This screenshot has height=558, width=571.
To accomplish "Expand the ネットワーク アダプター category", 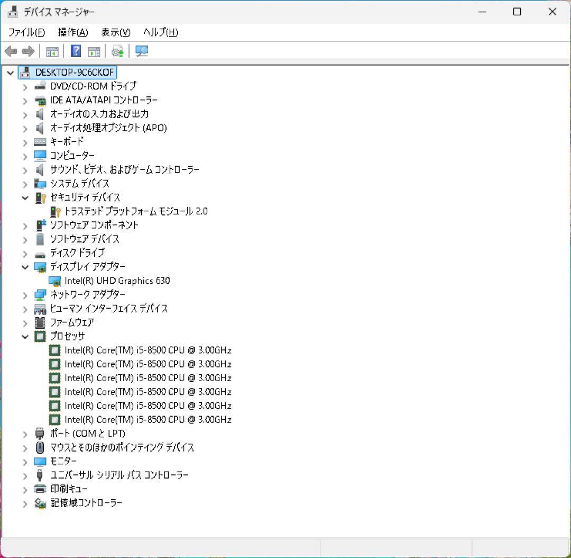I will pos(25,294).
